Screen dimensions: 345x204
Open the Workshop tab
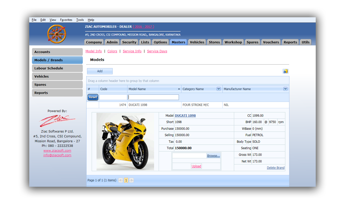[233, 42]
